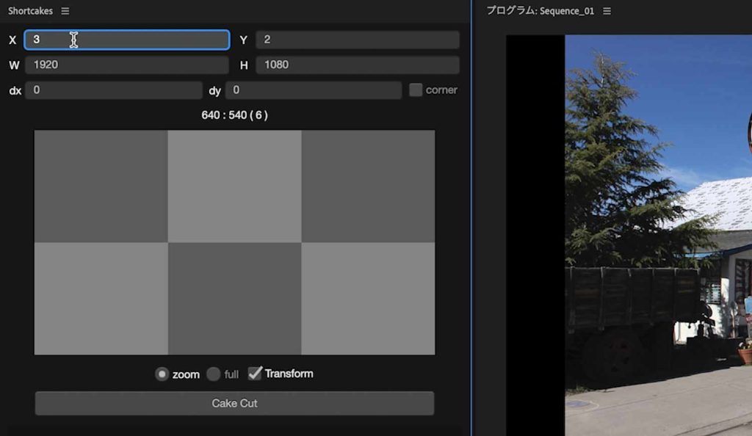Uncheck the Transform checkbox

pyautogui.click(x=255, y=374)
